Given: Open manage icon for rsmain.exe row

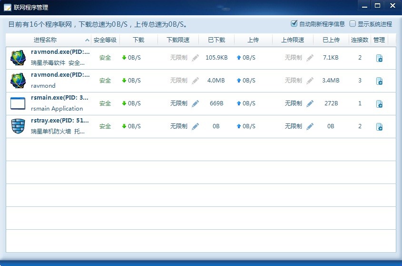Looking at the screenshot, I should tap(379, 104).
